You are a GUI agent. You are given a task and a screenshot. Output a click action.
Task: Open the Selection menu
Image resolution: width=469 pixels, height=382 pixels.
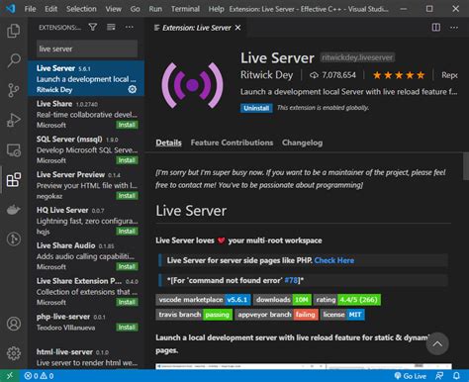coord(81,9)
